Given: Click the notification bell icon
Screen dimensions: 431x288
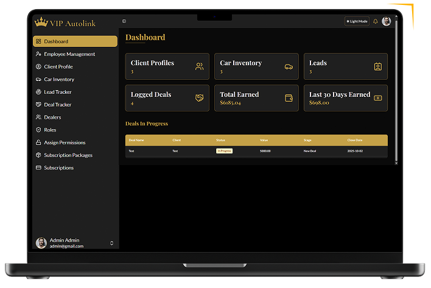Looking at the screenshot, I should pyautogui.click(x=376, y=21).
